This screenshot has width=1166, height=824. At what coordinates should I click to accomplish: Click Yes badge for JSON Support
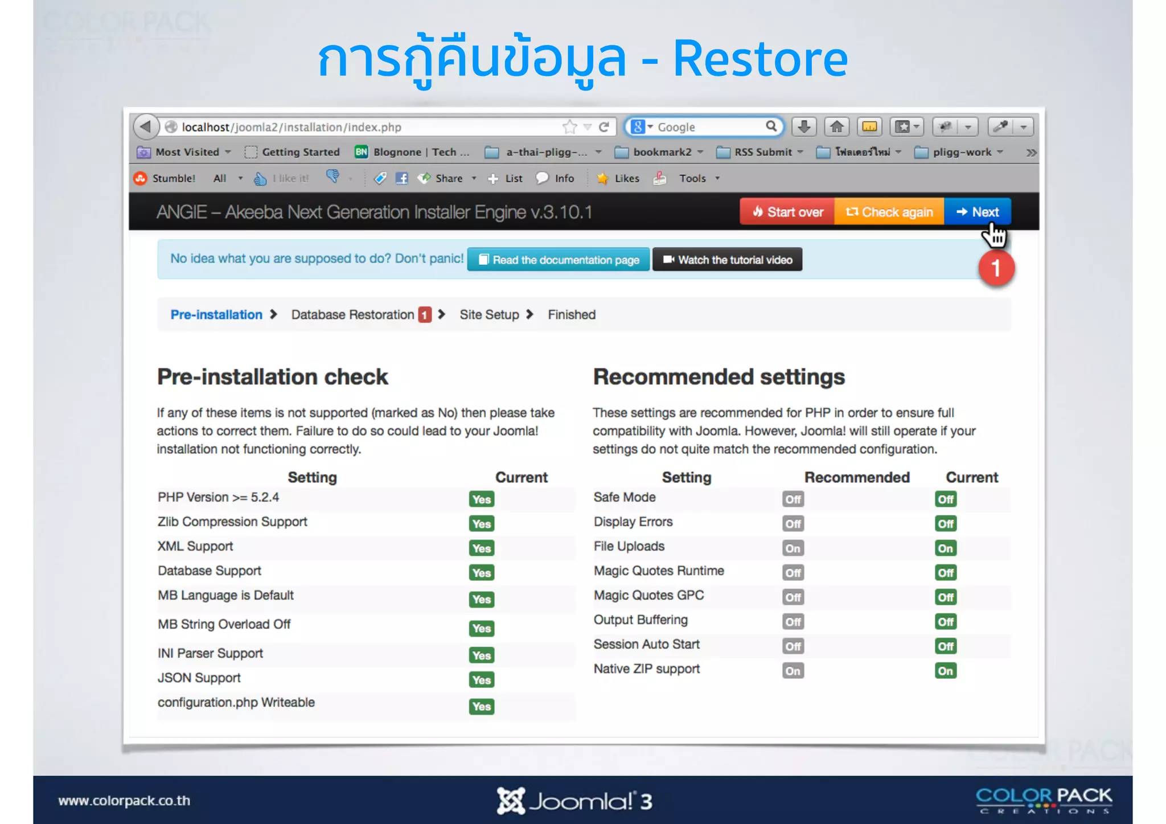click(x=482, y=680)
